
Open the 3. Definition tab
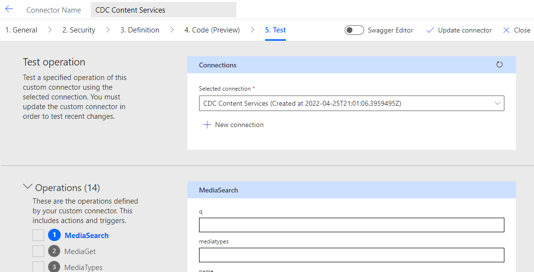point(140,30)
